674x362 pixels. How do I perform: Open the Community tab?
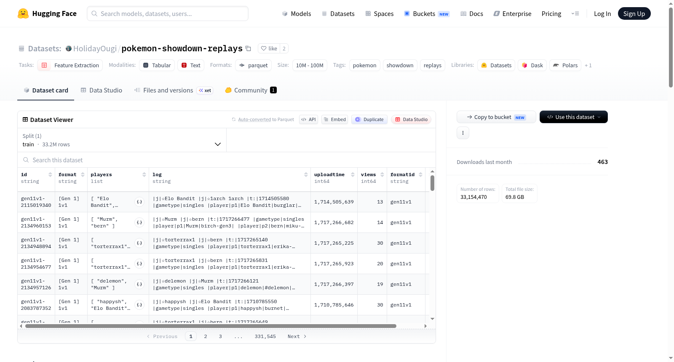[251, 90]
